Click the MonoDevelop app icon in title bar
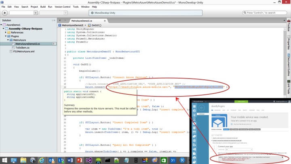Screen dimensions: 291x164 2,2
